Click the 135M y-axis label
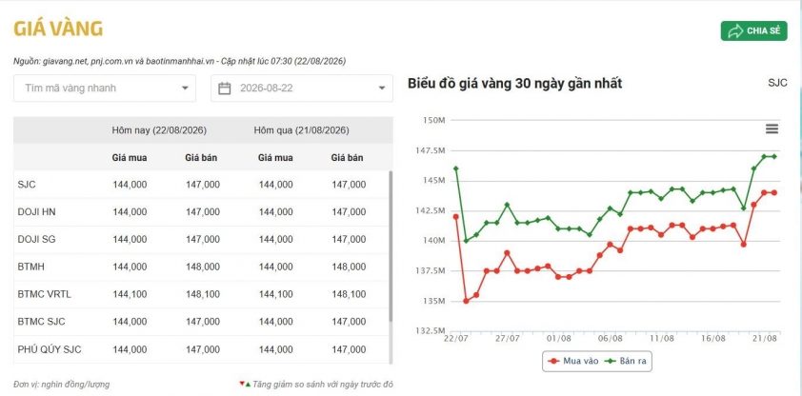Viewport: 802px width, 396px height. point(434,301)
